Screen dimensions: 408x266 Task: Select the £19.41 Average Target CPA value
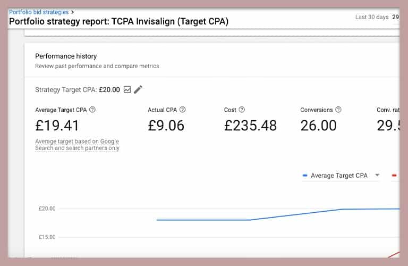pos(57,126)
